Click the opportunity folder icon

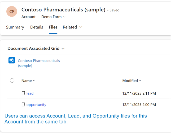[23, 105]
